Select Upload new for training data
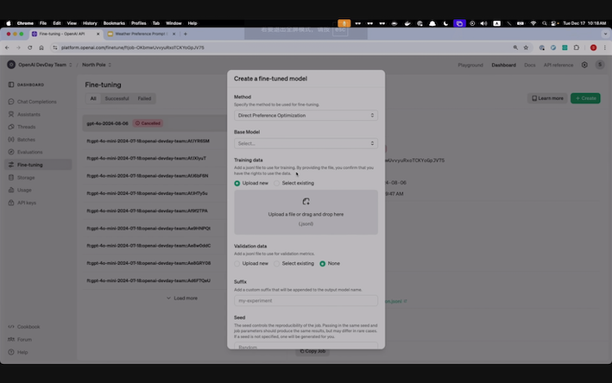 [238, 183]
